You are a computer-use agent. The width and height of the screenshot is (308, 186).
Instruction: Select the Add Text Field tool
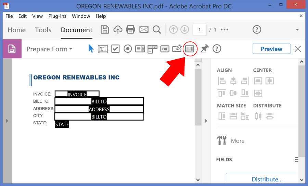103,49
